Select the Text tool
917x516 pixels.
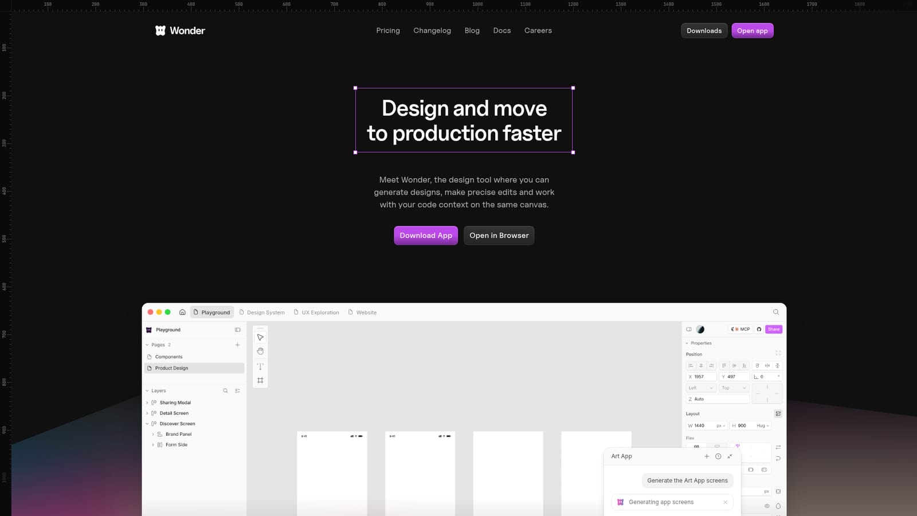pyautogui.click(x=260, y=366)
